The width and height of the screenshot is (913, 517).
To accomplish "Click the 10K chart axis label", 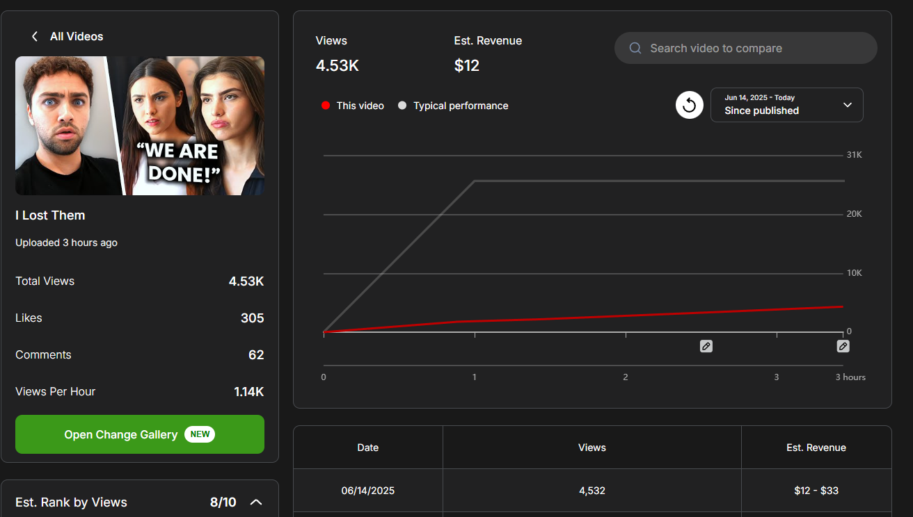I will 854,273.
